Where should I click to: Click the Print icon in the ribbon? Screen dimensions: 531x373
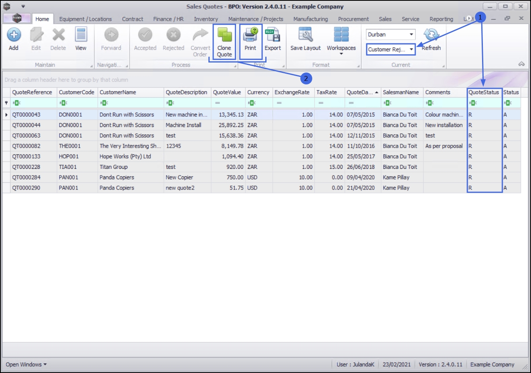pyautogui.click(x=251, y=35)
